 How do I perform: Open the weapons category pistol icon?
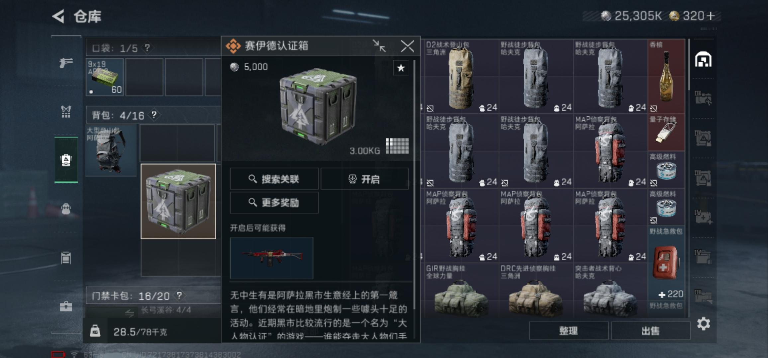tap(66, 62)
